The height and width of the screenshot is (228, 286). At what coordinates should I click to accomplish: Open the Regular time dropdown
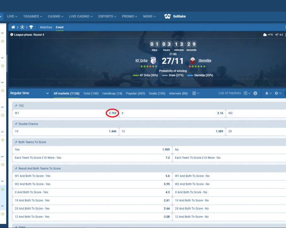tap(29, 93)
